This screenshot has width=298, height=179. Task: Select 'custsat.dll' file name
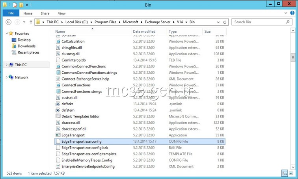69,98
